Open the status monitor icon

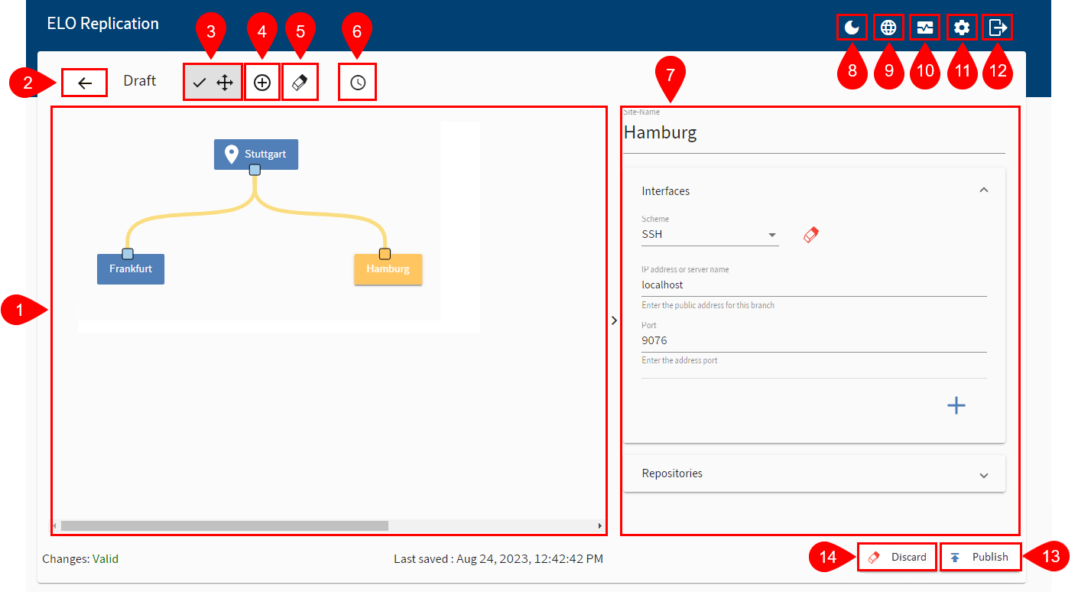pos(925,28)
